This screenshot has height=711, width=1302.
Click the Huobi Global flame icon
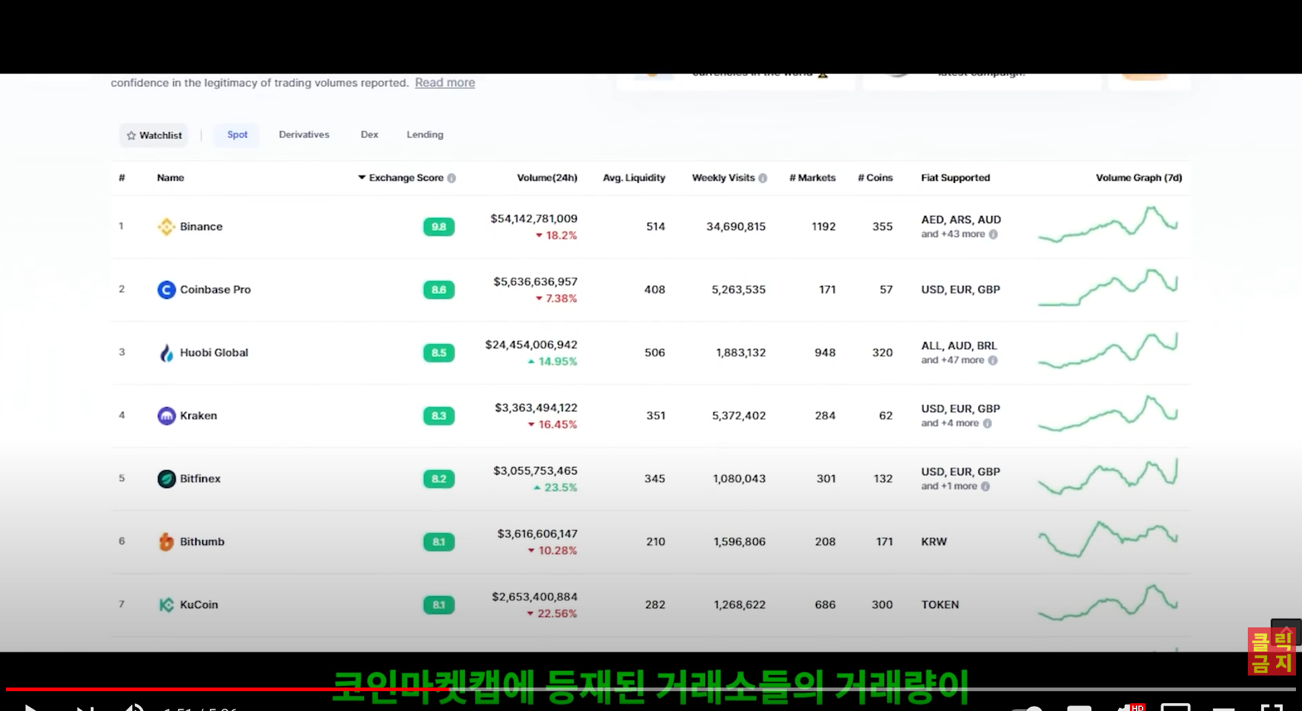click(x=166, y=353)
